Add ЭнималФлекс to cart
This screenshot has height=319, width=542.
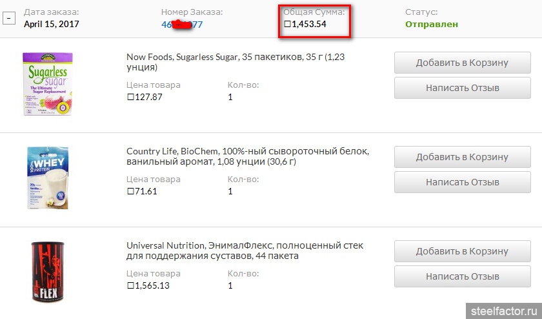tap(463, 251)
